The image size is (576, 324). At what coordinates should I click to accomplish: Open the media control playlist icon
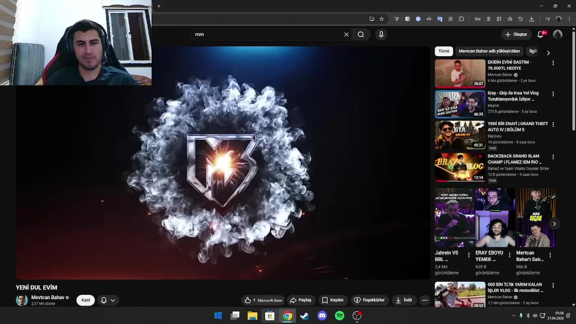[548, 19]
